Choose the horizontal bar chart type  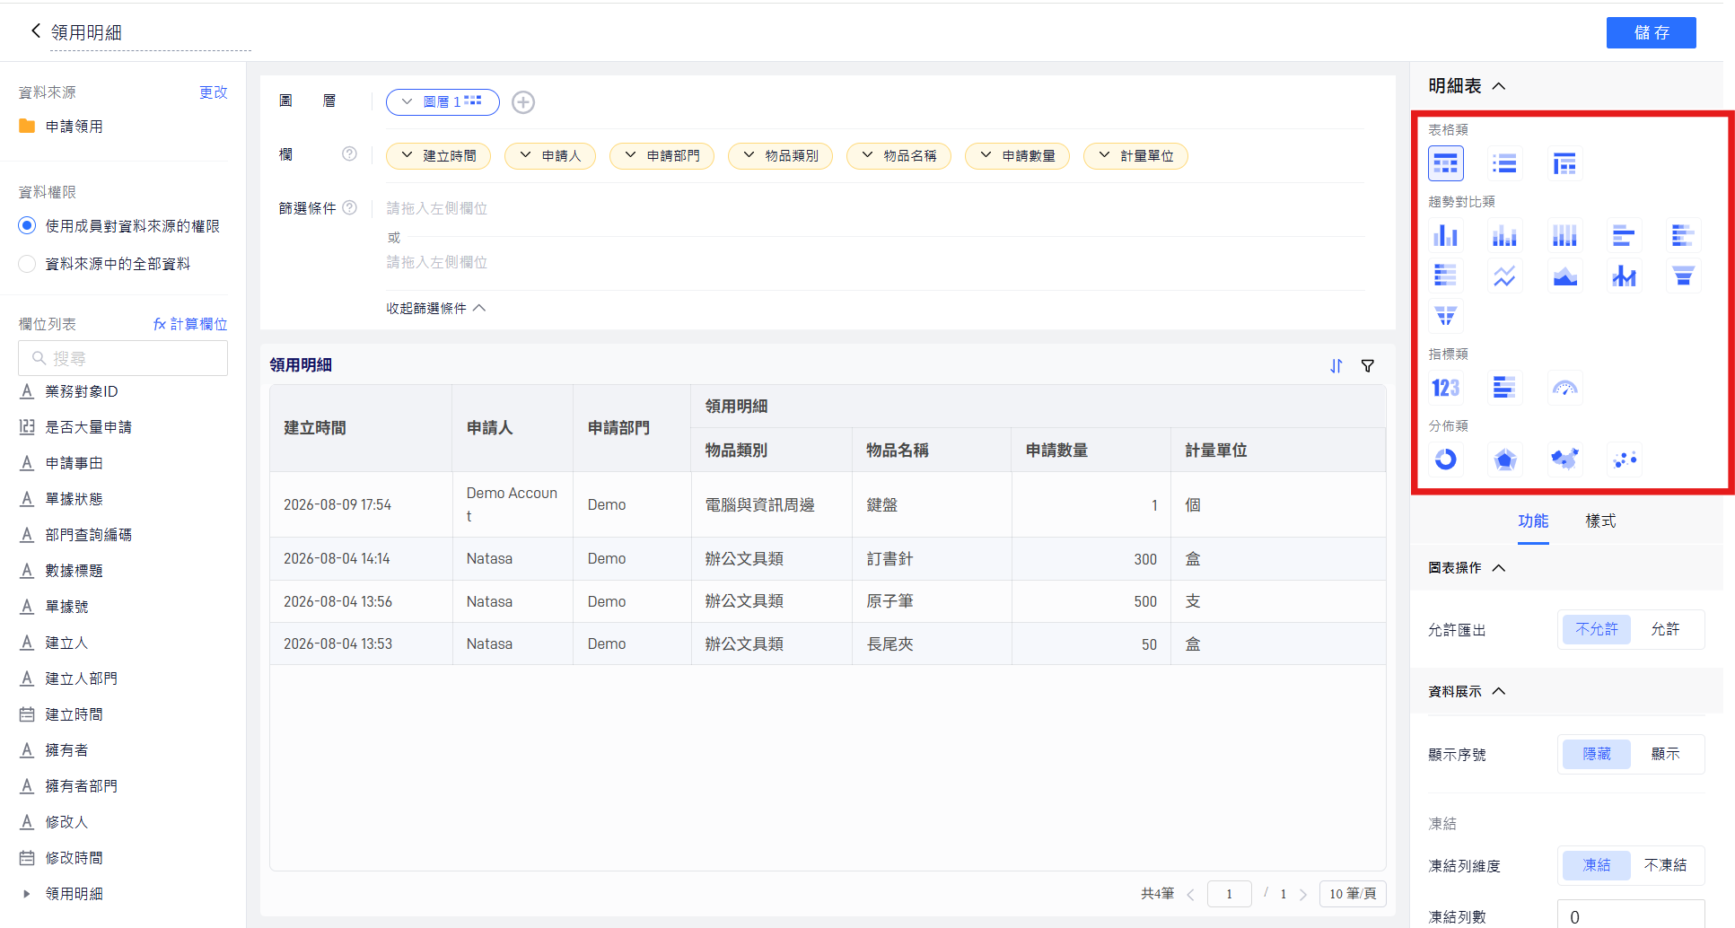tap(1624, 236)
